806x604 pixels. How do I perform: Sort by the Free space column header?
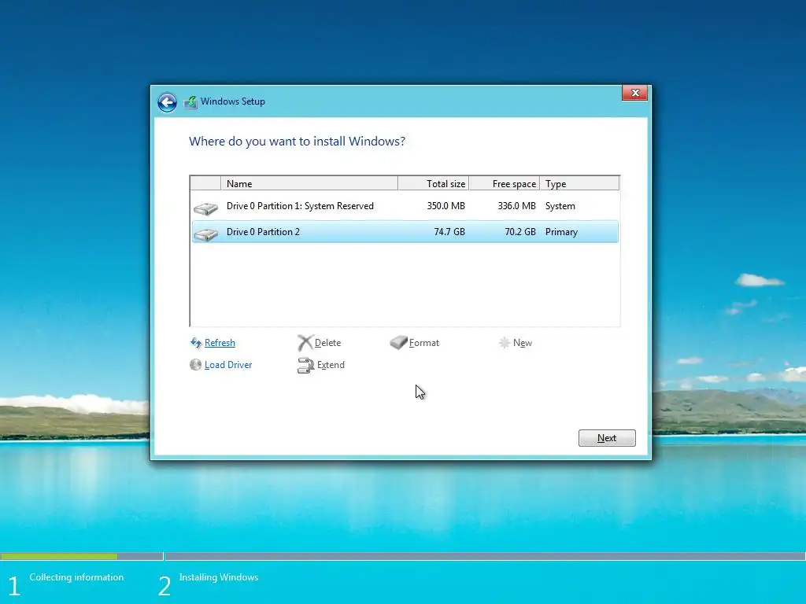point(505,183)
